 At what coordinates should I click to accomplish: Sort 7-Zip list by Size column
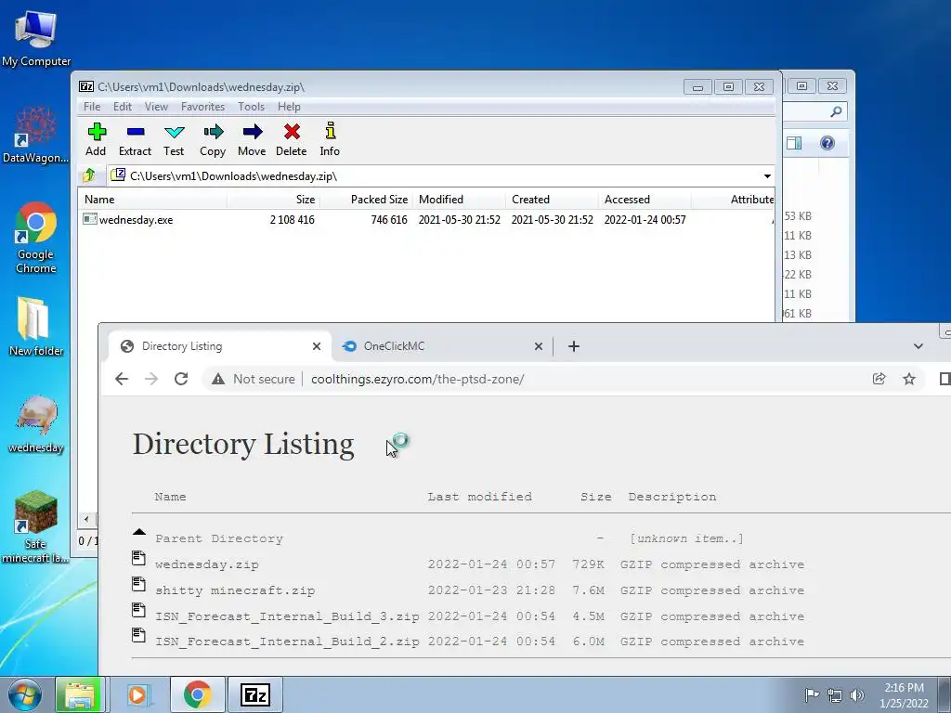pos(274,200)
